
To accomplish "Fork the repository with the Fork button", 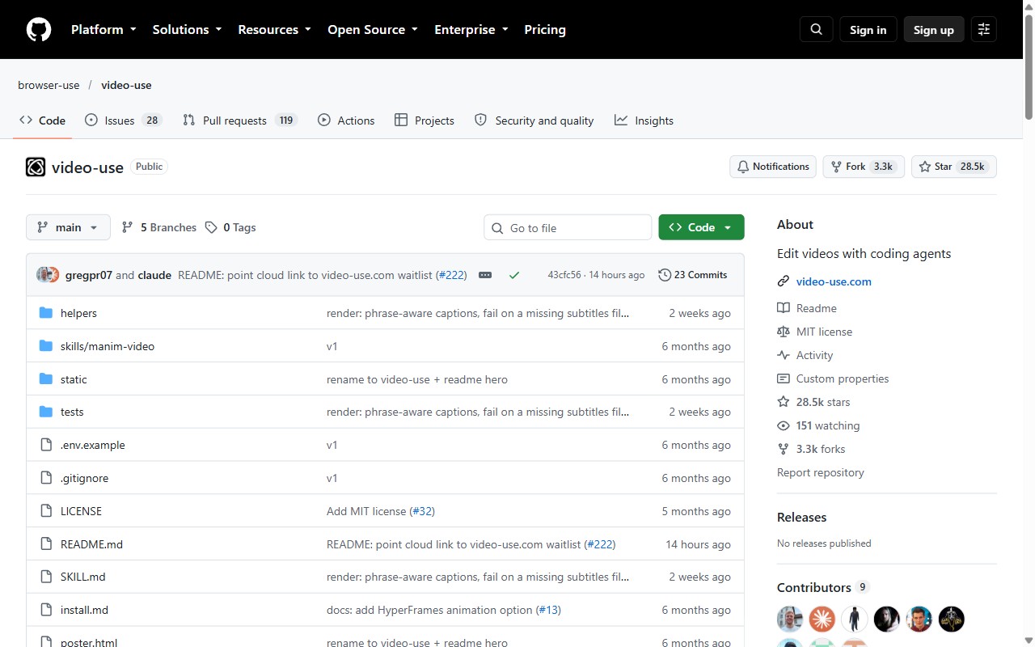I will click(x=864, y=167).
